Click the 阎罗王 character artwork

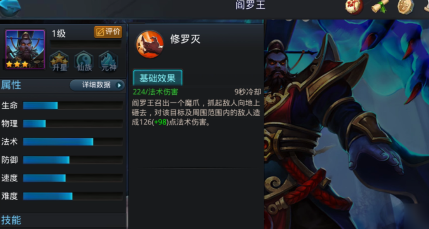point(347,124)
